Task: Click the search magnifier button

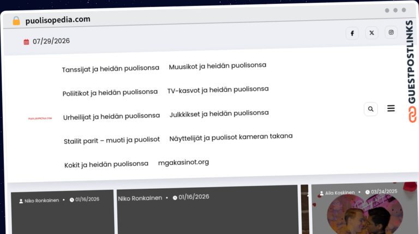Action: pos(370,109)
